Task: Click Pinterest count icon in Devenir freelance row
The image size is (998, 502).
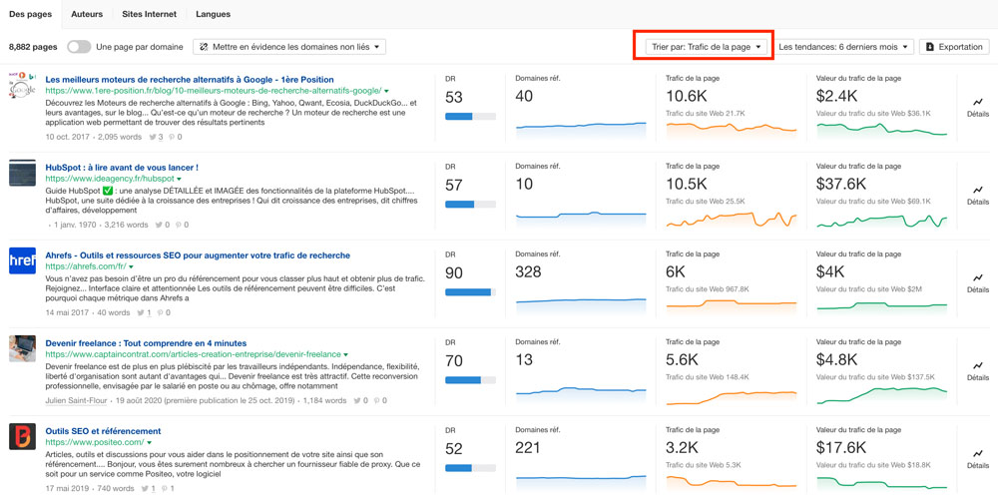Action: (x=377, y=401)
